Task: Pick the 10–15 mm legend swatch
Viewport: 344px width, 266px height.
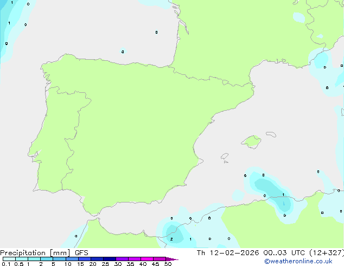Action: pos(72,259)
